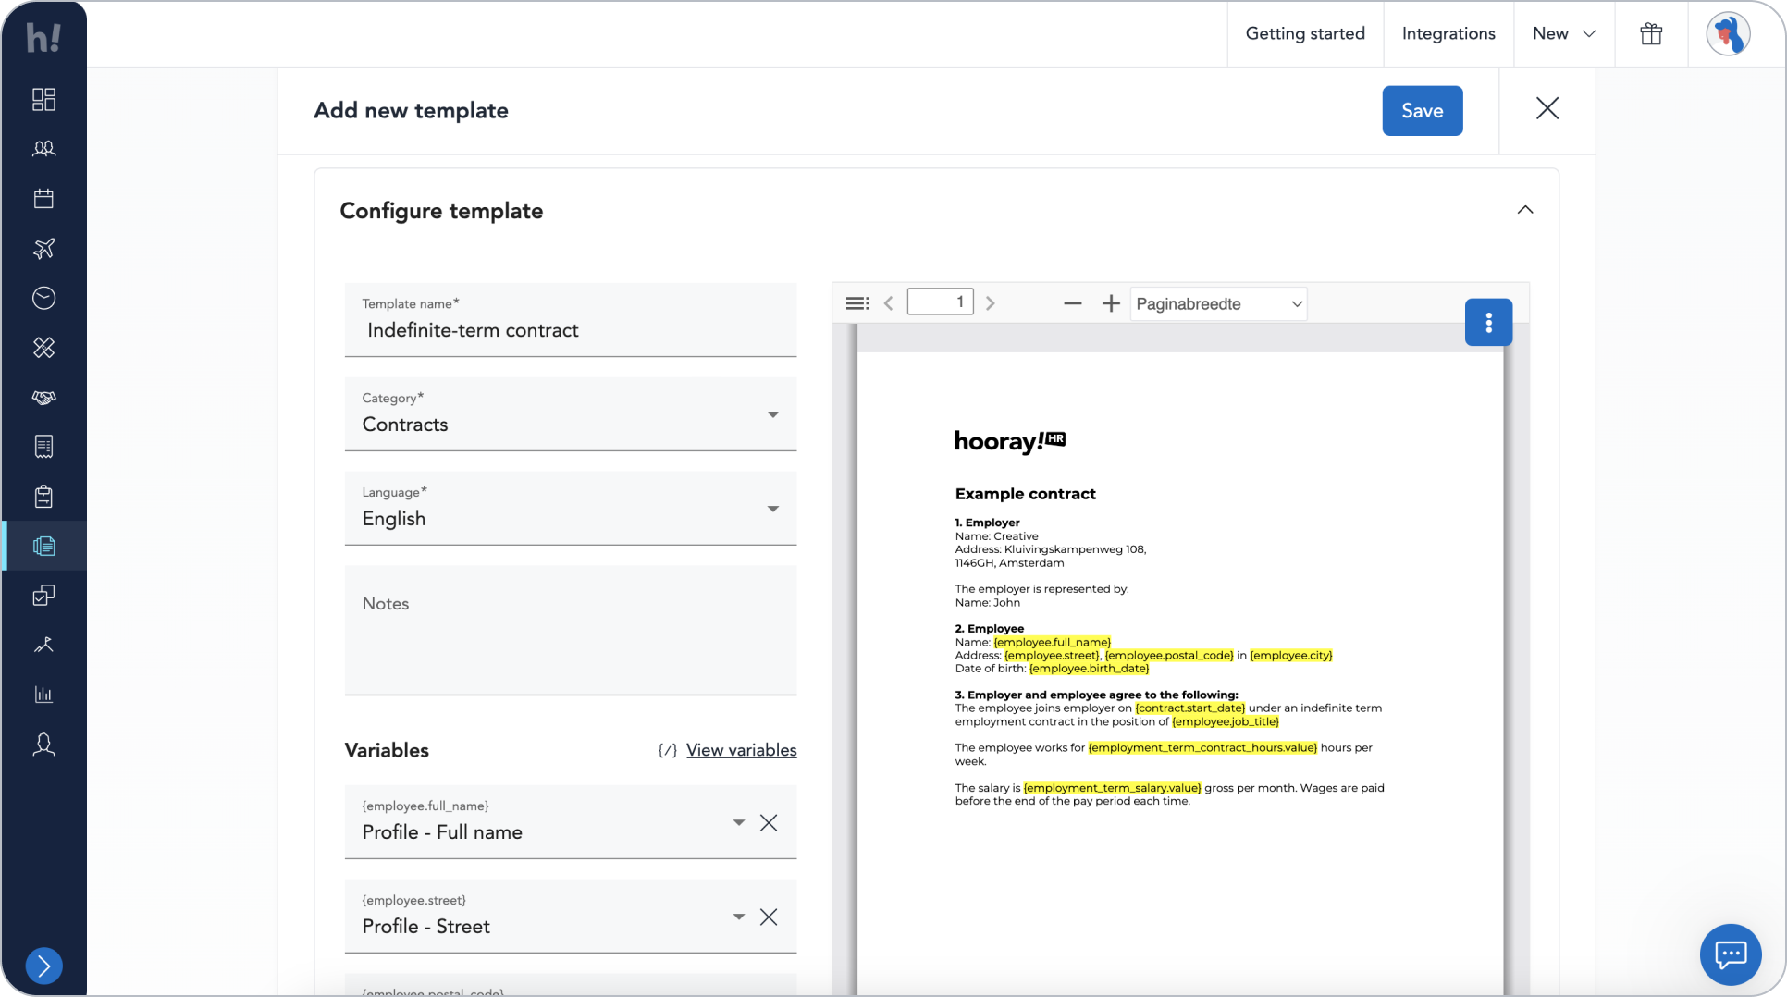Click the Add new template title

click(x=412, y=111)
